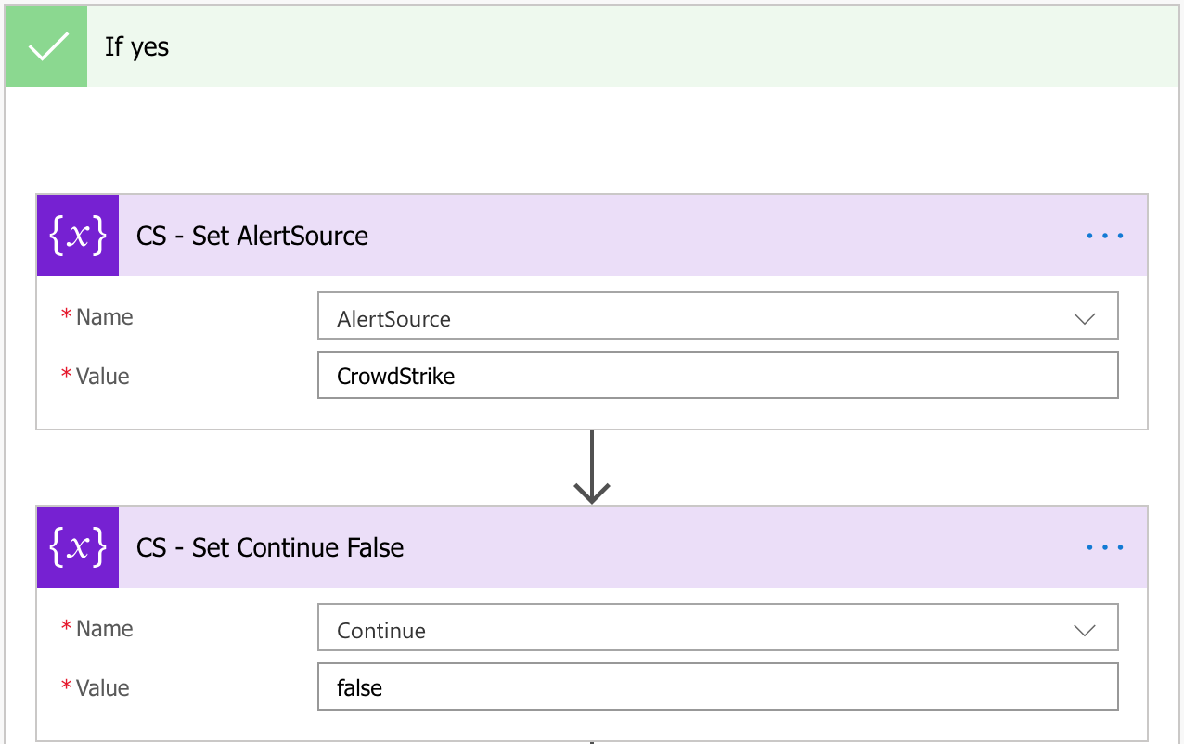
Task: Click the arrow connector between the two variable actions
Action: (x=591, y=468)
